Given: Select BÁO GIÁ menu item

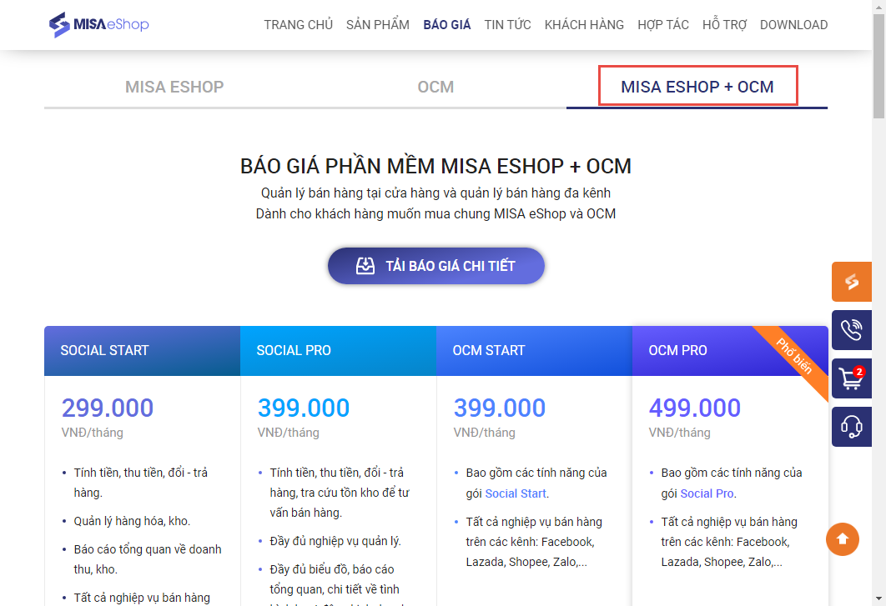Looking at the screenshot, I should tap(447, 25).
